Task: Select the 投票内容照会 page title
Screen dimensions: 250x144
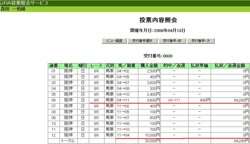Action: 158,20
